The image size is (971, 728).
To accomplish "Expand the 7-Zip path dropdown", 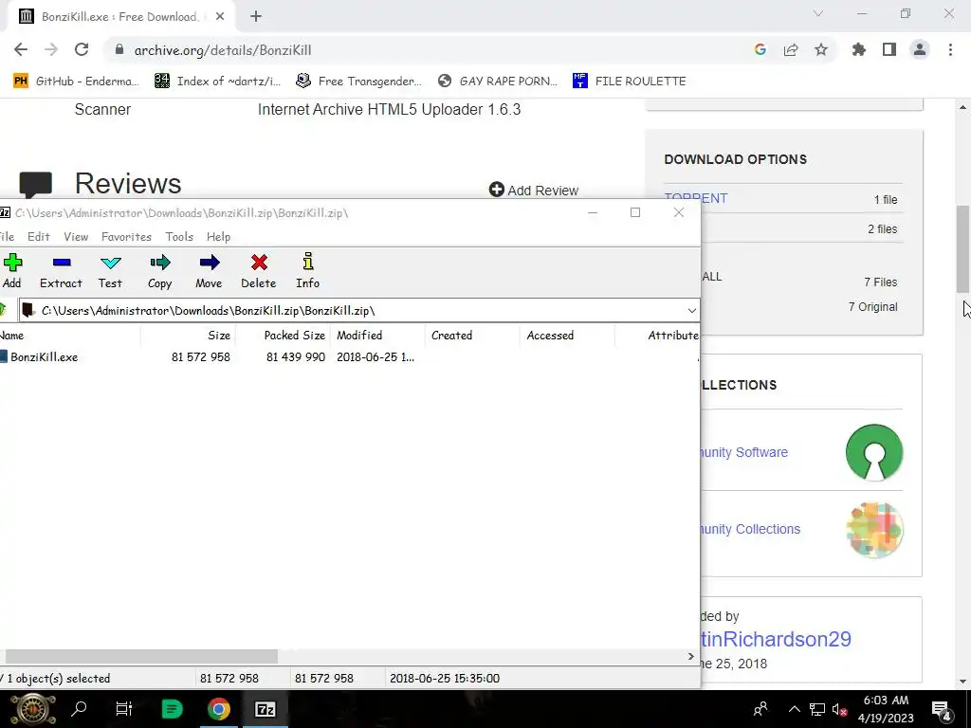I will point(691,310).
